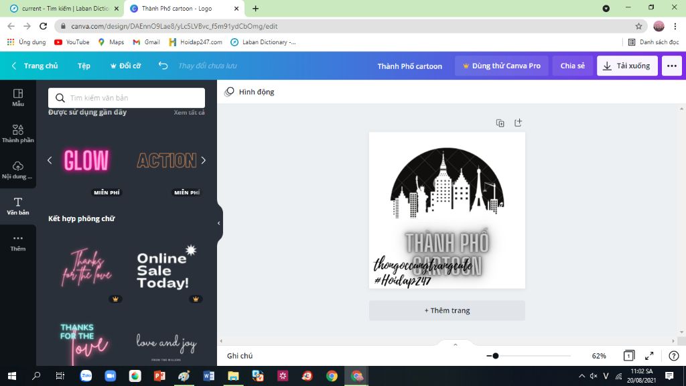Open Ghi chú notes
This screenshot has width=686, height=386.
(x=240, y=356)
